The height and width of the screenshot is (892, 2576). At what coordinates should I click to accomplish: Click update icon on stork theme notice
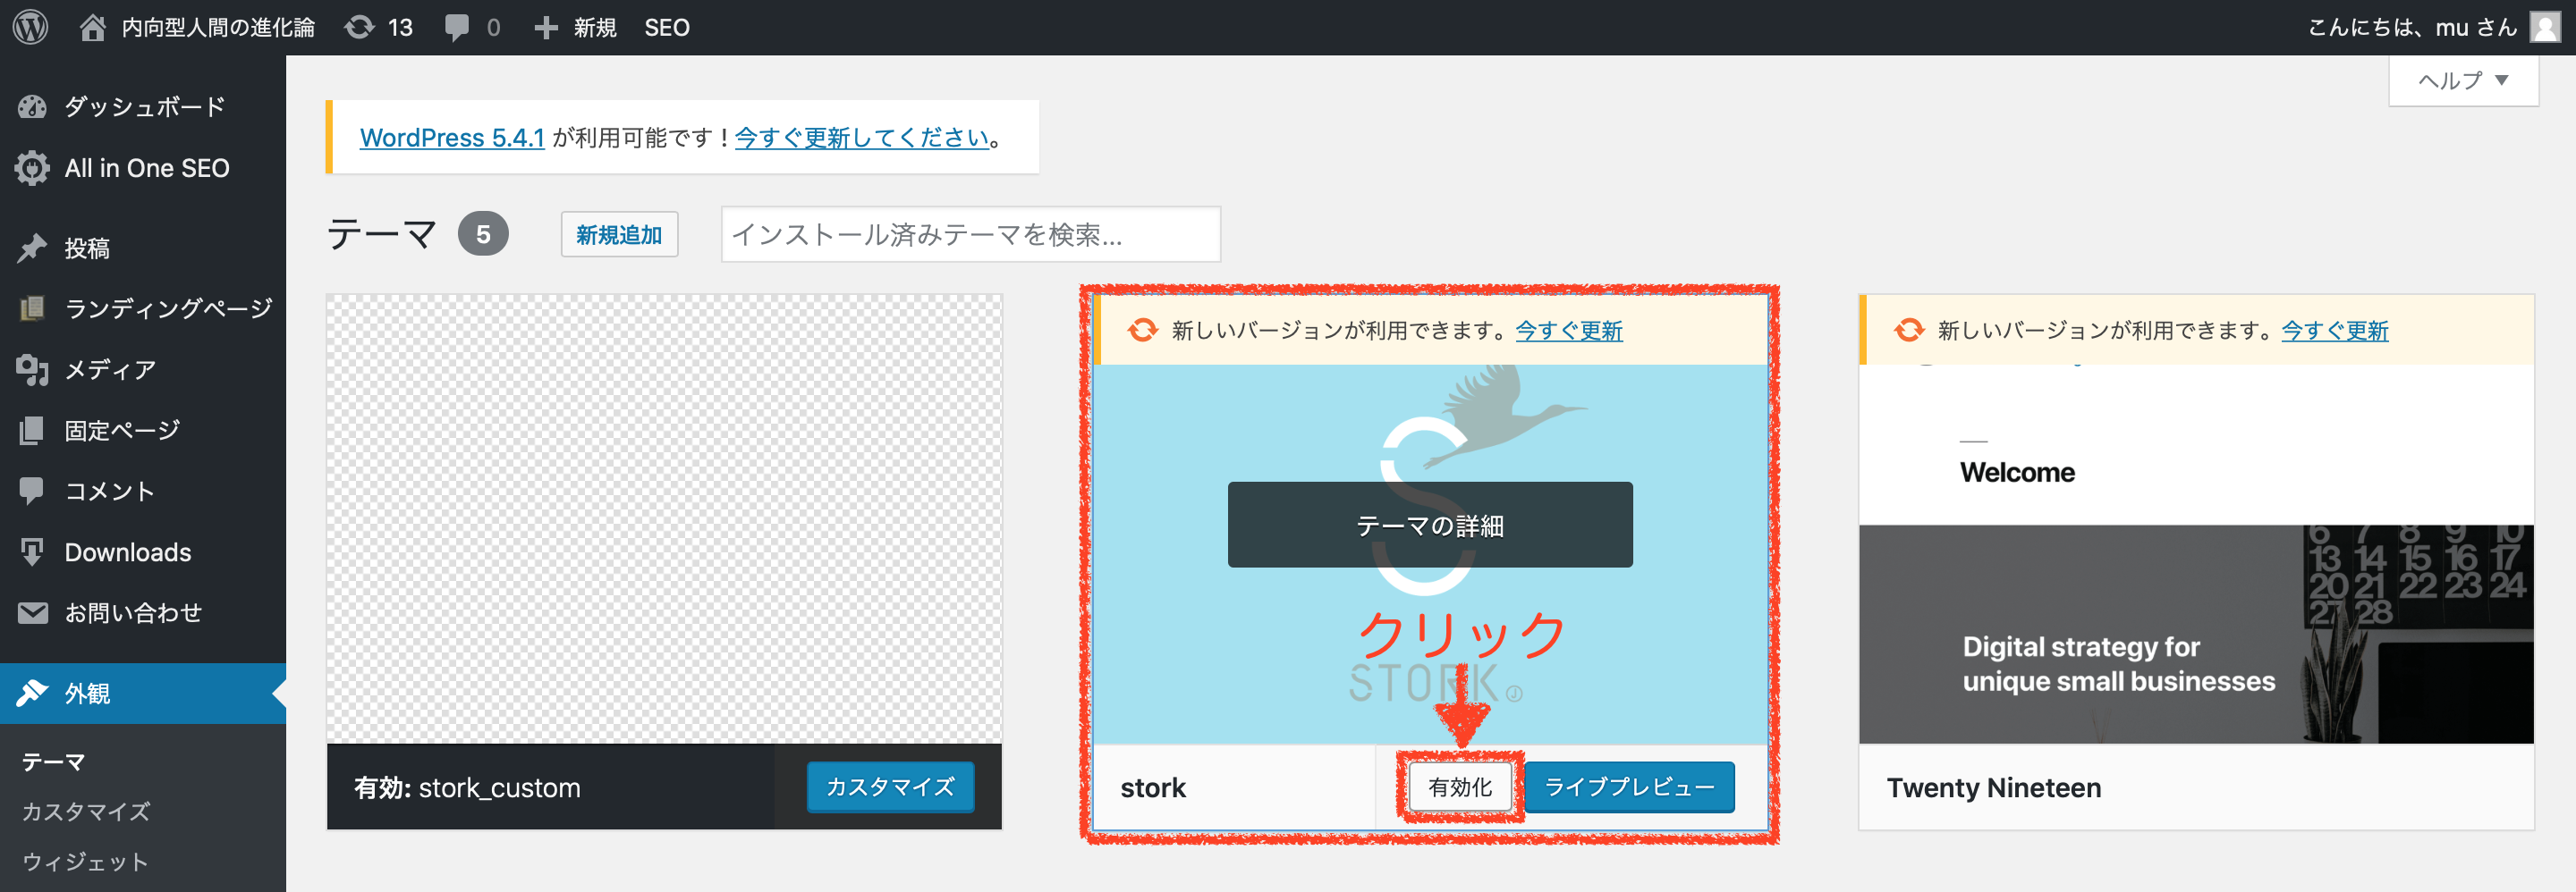tap(1142, 330)
